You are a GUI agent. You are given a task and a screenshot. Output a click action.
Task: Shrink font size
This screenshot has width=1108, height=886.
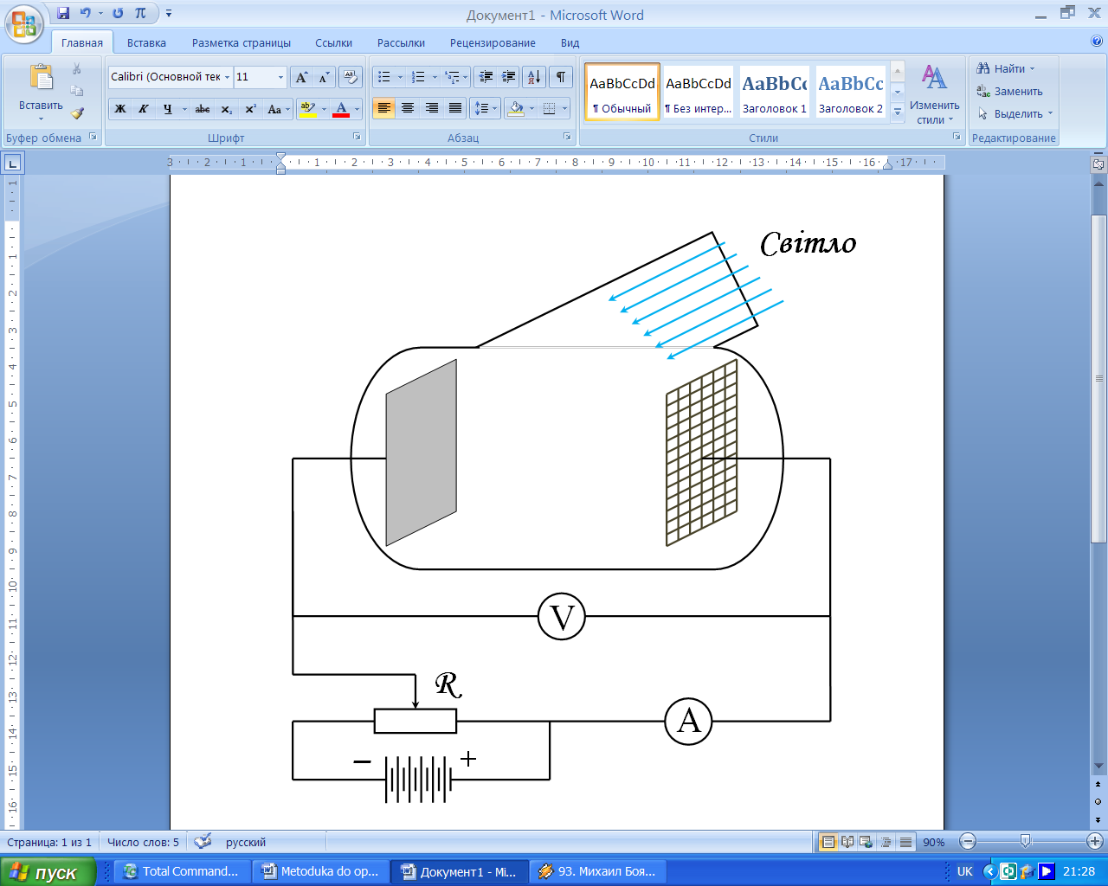(323, 77)
